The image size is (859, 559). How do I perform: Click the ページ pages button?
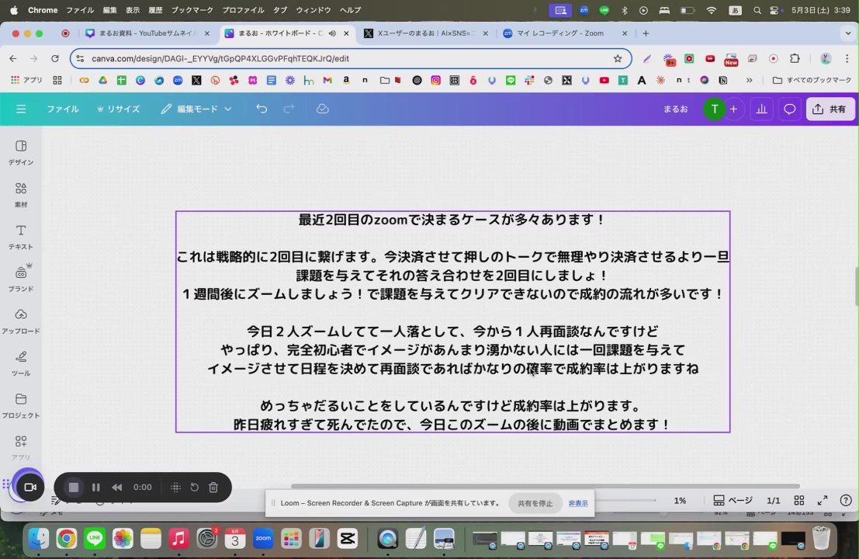pos(733,500)
